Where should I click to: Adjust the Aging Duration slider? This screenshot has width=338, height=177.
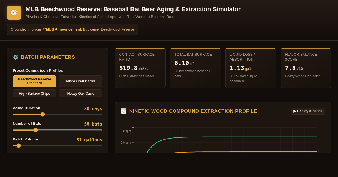click(57, 114)
